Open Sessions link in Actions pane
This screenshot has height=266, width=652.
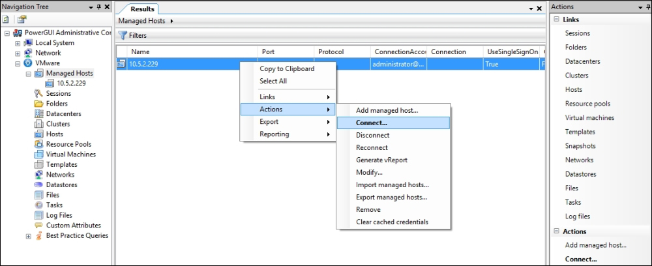[577, 33]
